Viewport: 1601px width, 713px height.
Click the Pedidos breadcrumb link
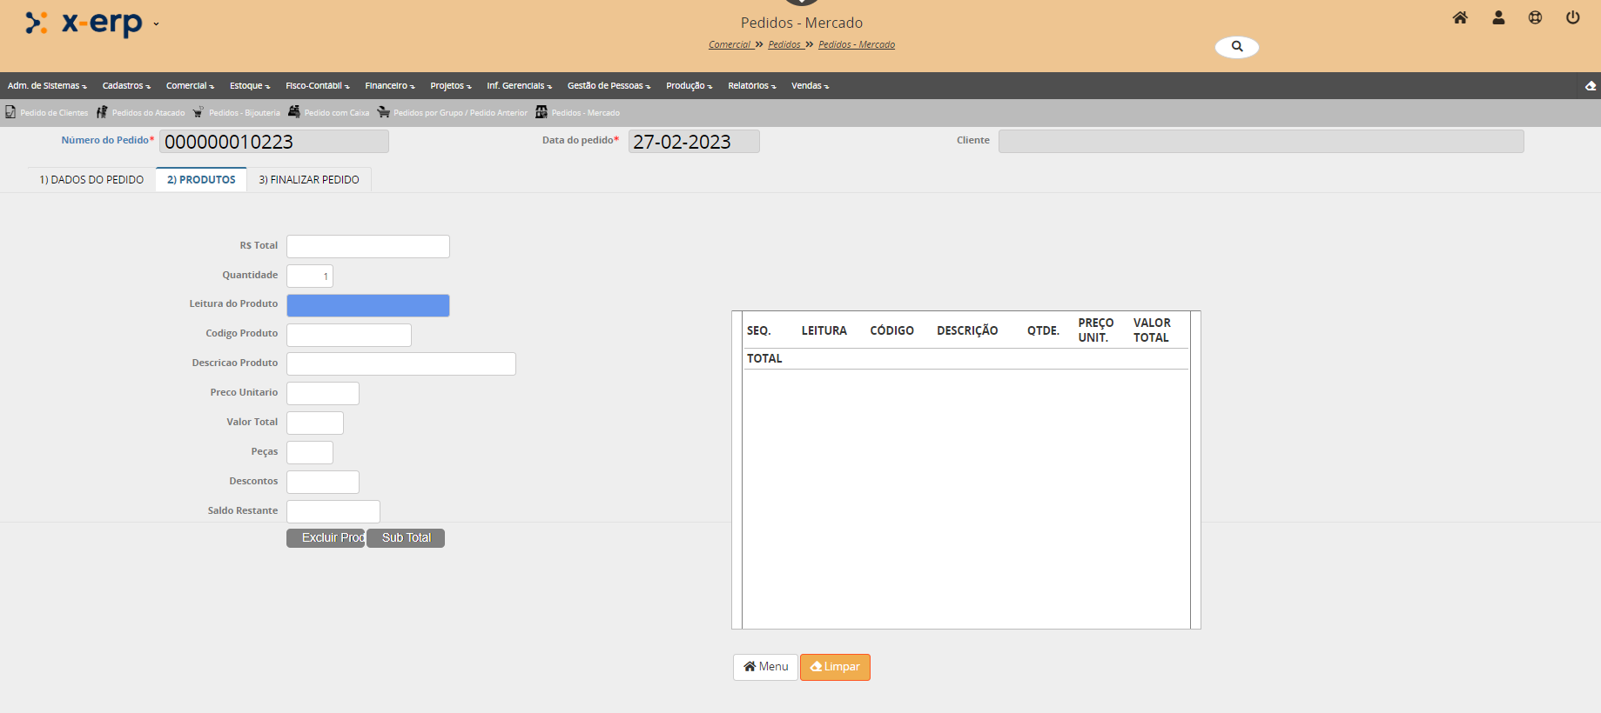[784, 45]
